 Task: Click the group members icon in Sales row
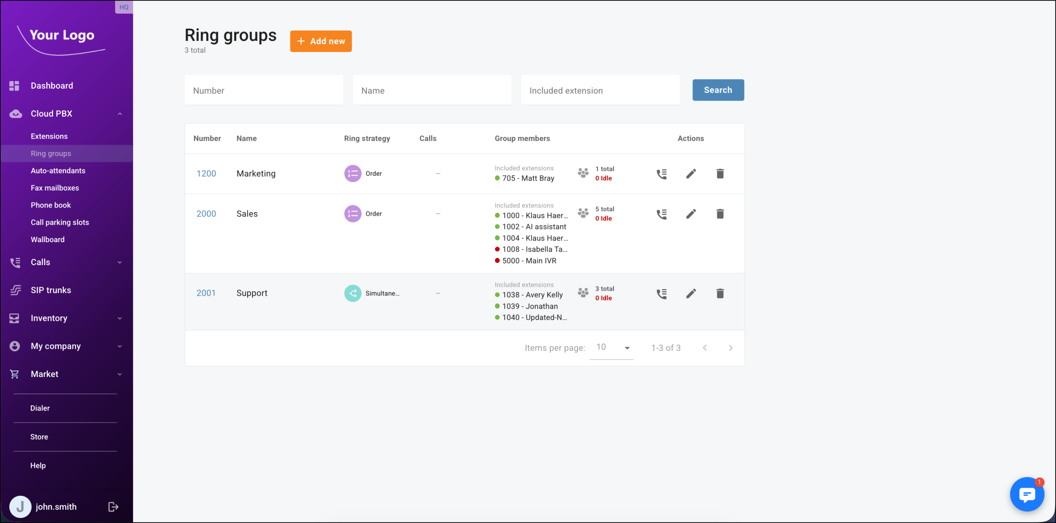[583, 213]
